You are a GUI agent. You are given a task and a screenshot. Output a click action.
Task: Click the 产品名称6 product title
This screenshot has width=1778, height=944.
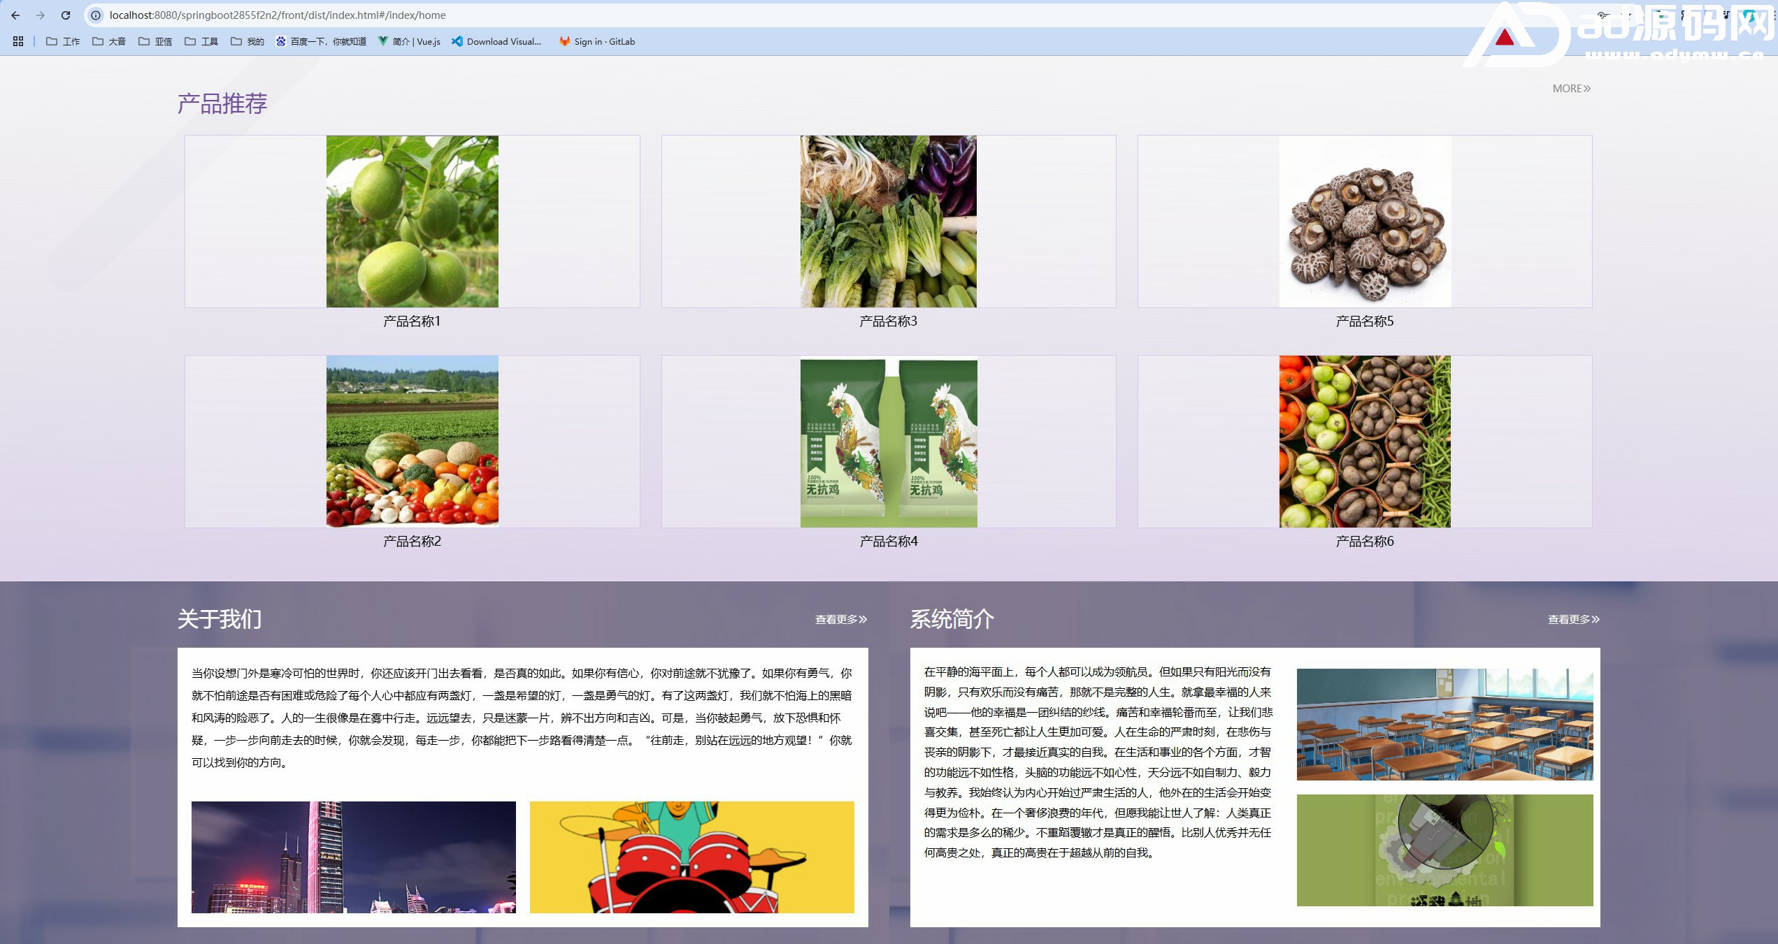[x=1364, y=542]
